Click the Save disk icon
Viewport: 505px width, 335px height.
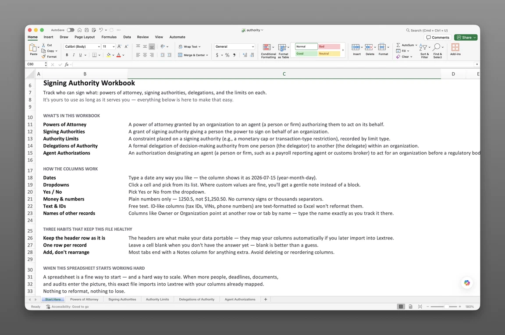coord(87,30)
